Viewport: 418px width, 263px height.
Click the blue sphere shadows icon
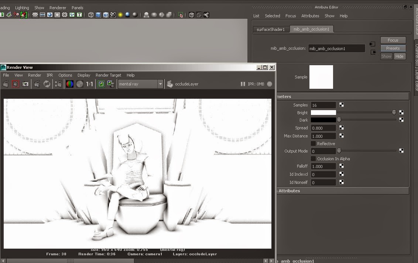128,15
